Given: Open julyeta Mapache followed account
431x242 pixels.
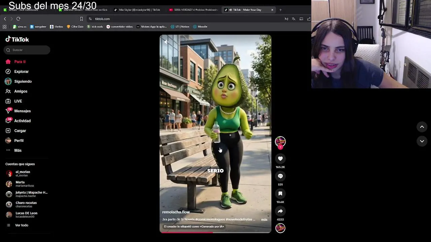Looking at the screenshot, I should [x=27, y=194].
